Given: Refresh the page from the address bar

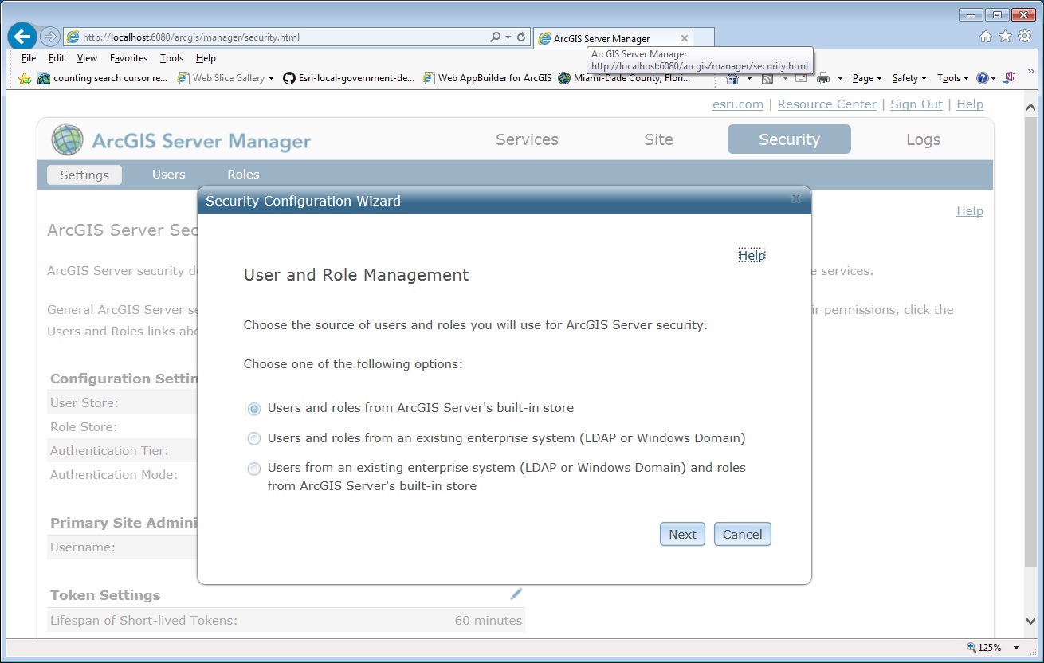Looking at the screenshot, I should click(521, 37).
